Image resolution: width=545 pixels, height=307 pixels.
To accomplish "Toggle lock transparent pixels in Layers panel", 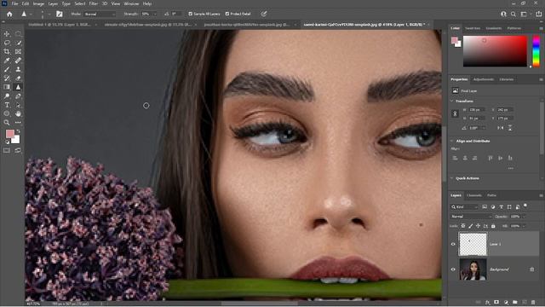I will coord(463,226).
